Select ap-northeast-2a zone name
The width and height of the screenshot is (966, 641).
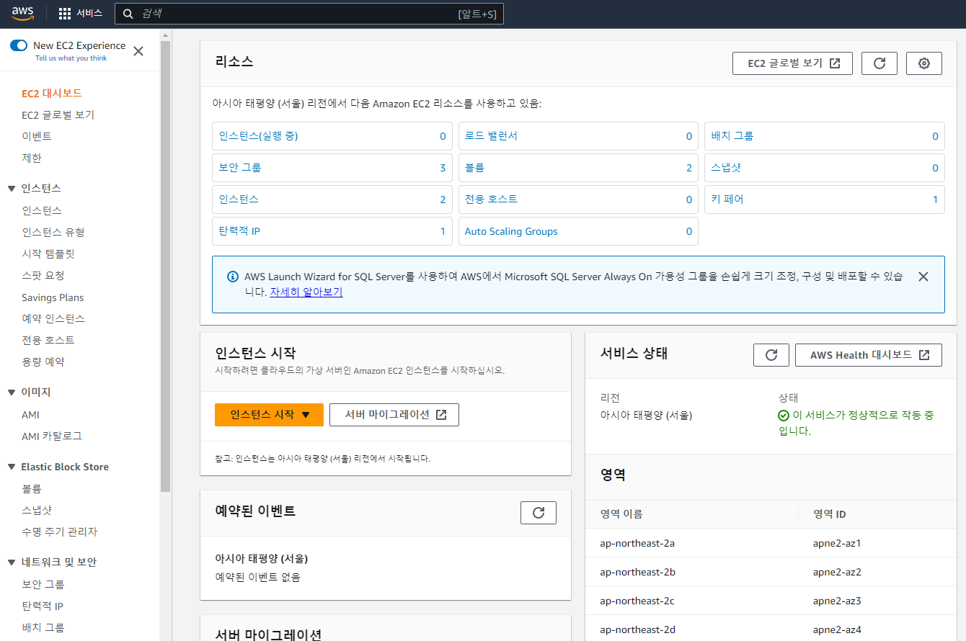point(637,543)
